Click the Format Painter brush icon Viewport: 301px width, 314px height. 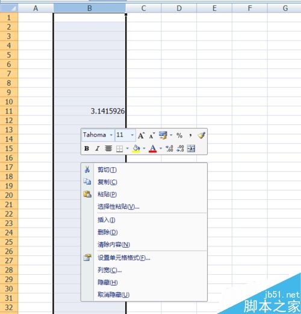coord(201,135)
